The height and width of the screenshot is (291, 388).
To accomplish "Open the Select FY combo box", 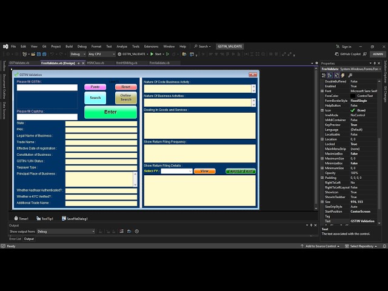I will tap(176, 171).
